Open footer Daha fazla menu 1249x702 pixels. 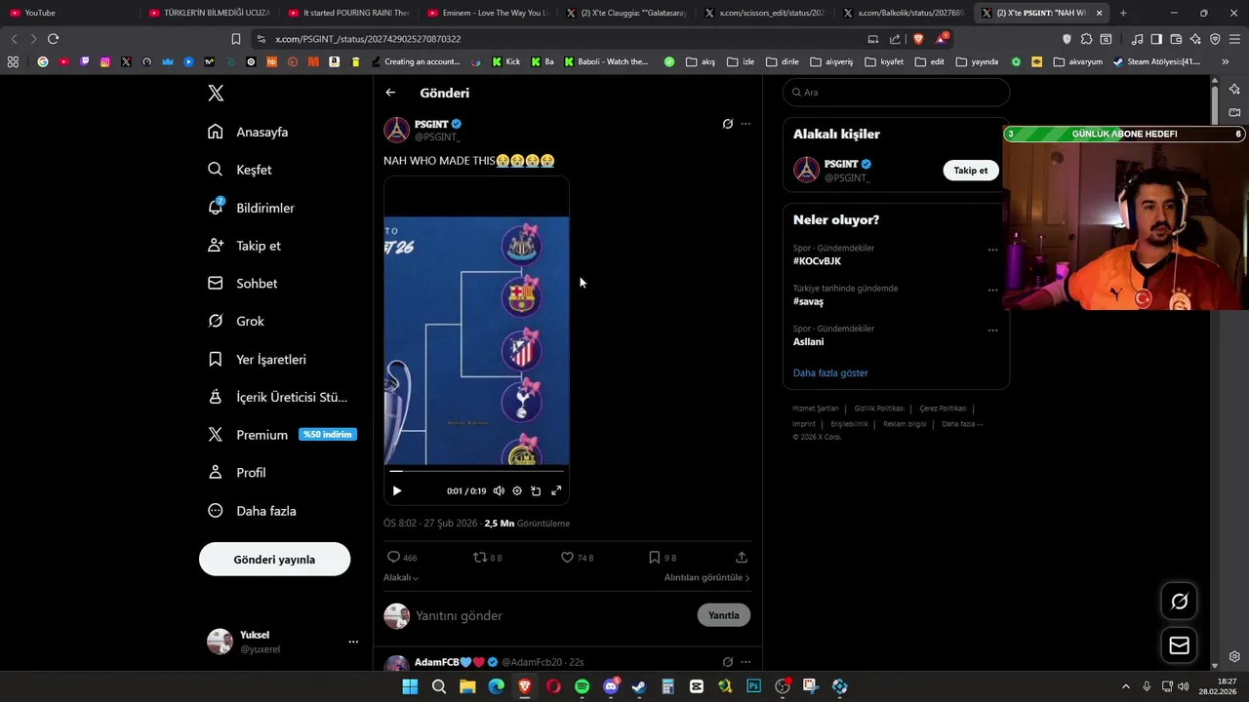pyautogui.click(x=961, y=424)
